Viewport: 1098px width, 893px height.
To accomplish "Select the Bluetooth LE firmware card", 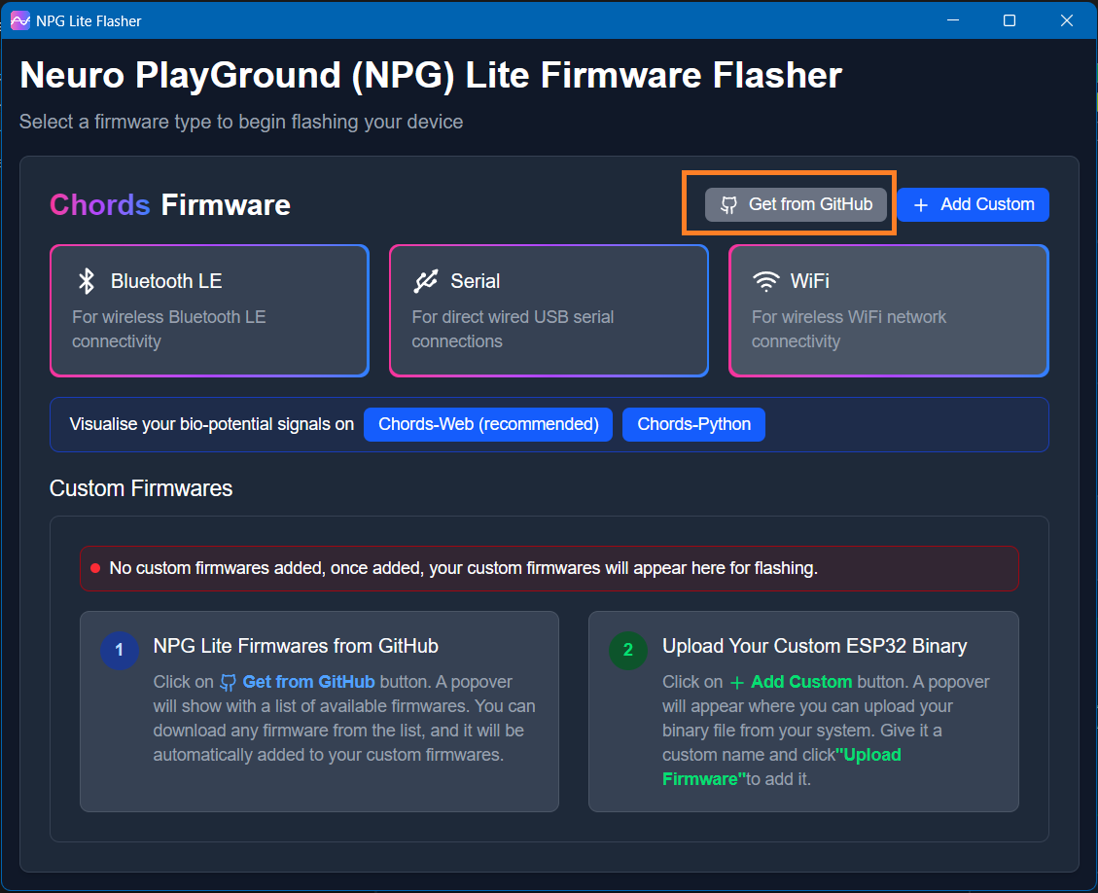I will pyautogui.click(x=209, y=310).
